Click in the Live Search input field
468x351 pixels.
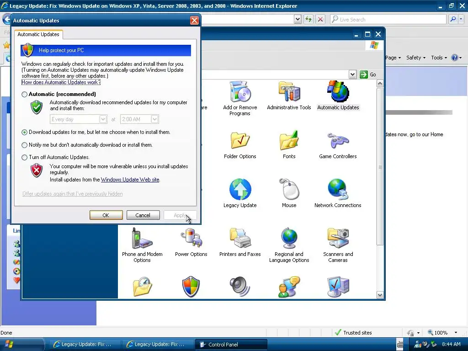click(388, 19)
